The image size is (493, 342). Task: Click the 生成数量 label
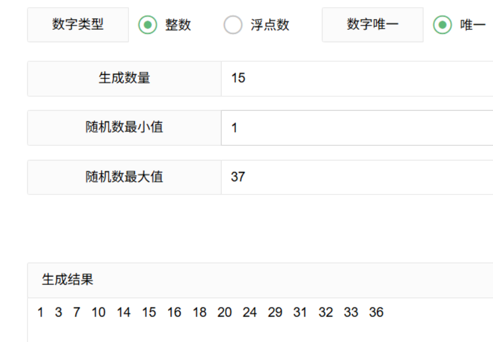point(125,79)
